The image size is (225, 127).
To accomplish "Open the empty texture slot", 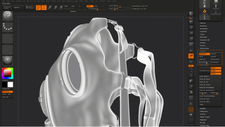I will coord(8,50).
